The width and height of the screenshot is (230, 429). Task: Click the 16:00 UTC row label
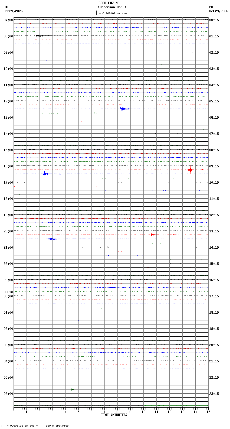[8, 166]
